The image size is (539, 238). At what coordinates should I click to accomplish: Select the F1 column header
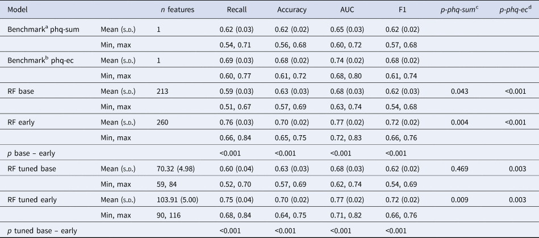pos(400,10)
